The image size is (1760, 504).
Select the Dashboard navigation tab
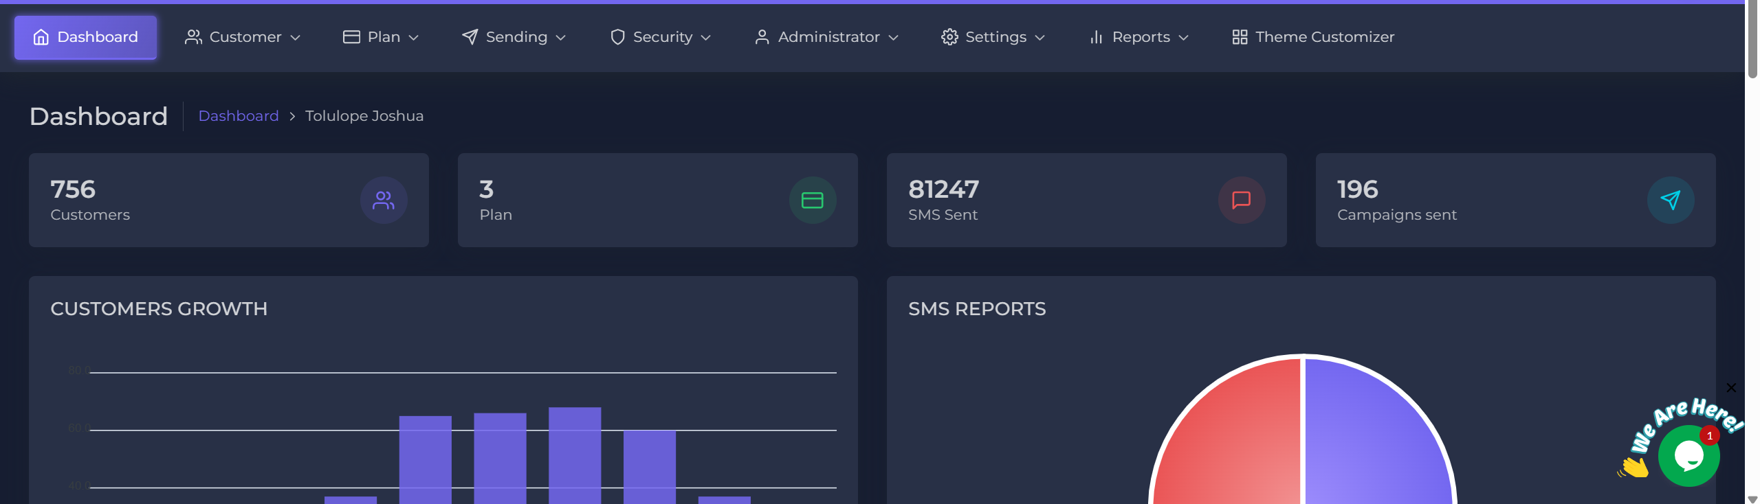86,37
